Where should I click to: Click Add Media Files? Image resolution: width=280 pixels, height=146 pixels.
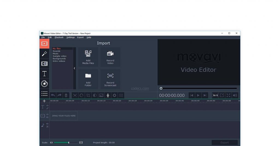(x=88, y=57)
